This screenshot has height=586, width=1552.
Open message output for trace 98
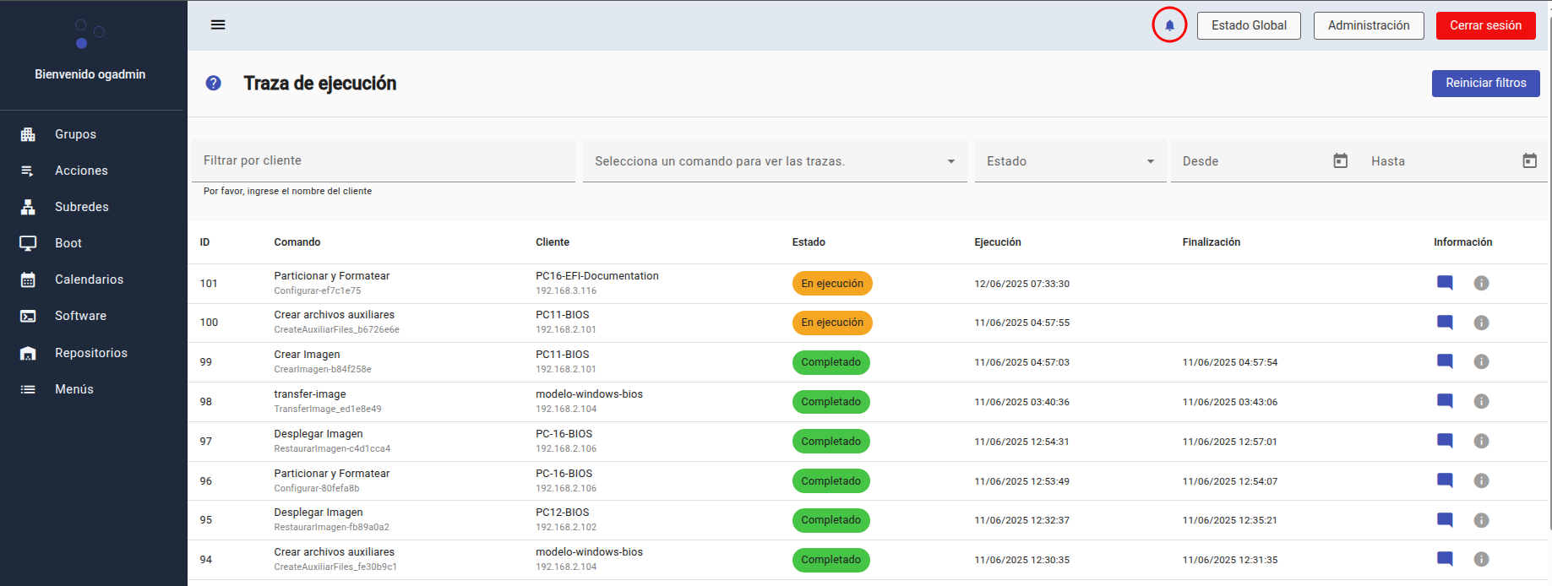point(1445,401)
